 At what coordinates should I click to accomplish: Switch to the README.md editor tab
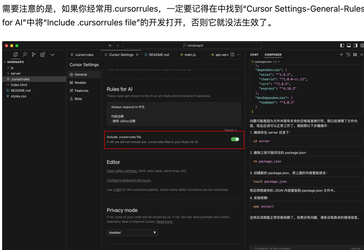[158, 55]
